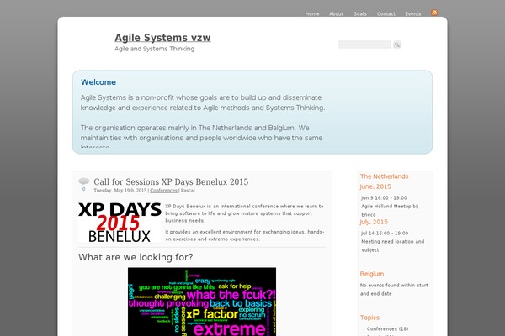Screen dimensions: 505x336
Task: Open the Home menu item
Action: [x=312, y=13]
